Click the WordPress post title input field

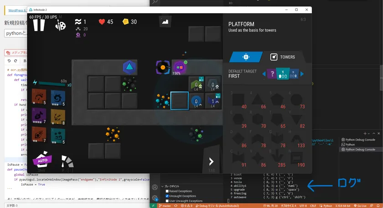pos(16,33)
